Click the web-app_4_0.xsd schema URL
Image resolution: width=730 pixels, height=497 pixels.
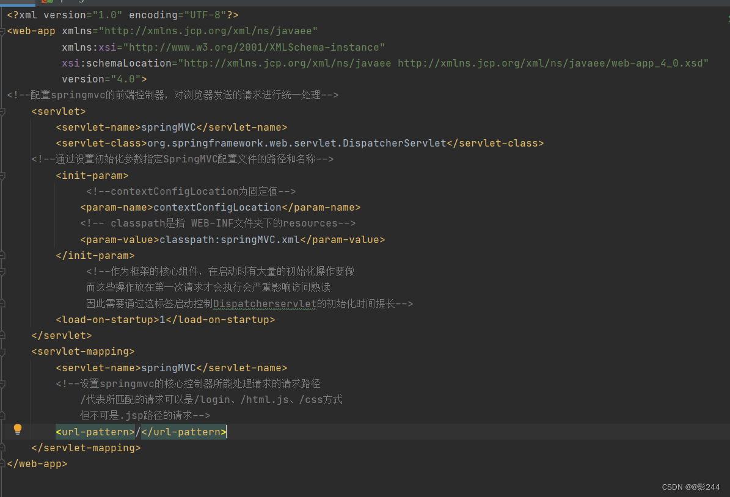click(551, 63)
